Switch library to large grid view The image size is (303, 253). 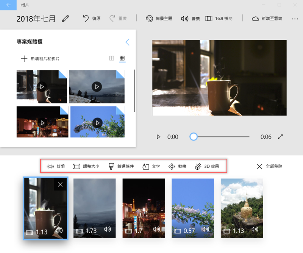(111, 58)
